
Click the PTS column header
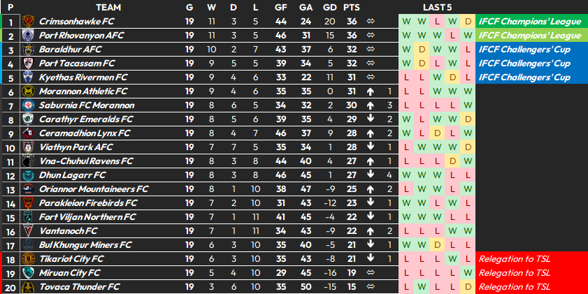352,8
